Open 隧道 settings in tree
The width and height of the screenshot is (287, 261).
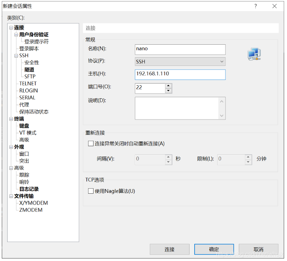(29, 70)
